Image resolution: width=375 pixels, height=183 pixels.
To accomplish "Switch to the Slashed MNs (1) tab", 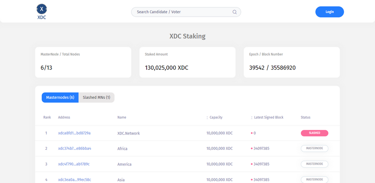I will [96, 97].
